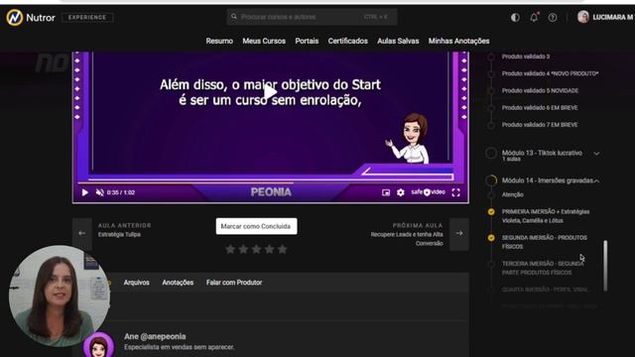Go to Meus Cursos
The image size is (635, 357).
(x=264, y=41)
